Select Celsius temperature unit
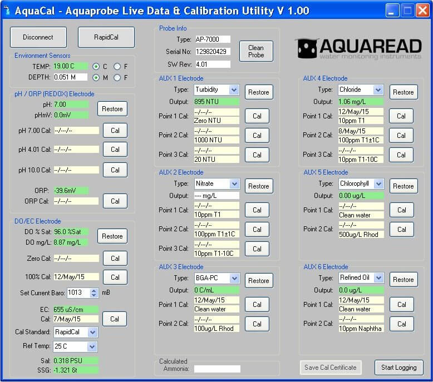The width and height of the screenshot is (433, 382). tap(96, 66)
